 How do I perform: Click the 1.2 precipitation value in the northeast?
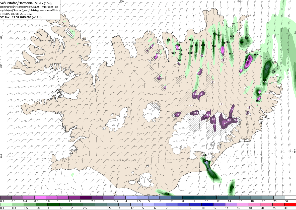tap(242, 42)
